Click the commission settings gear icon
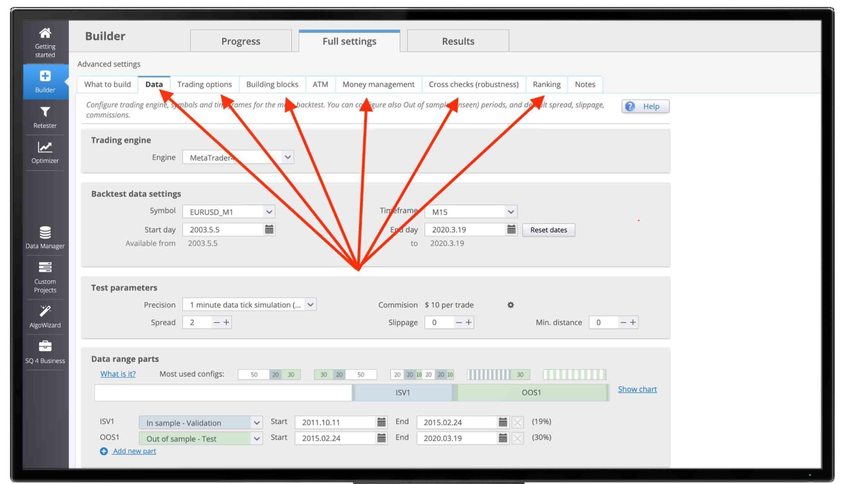The image size is (847, 484). (510, 305)
